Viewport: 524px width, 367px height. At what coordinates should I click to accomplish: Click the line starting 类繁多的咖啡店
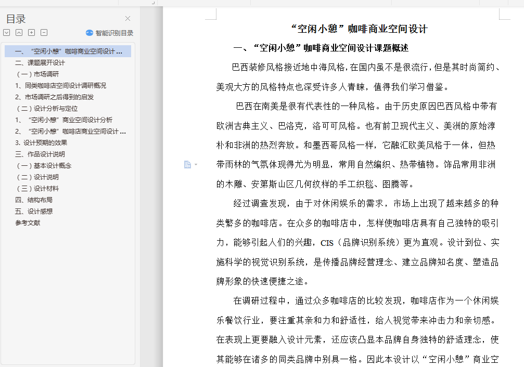[357, 223]
